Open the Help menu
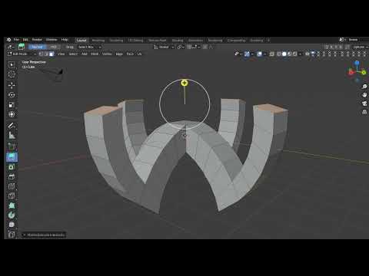The width and height of the screenshot is (369, 276). point(65,40)
